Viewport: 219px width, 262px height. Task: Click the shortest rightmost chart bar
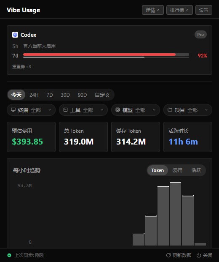200,244
